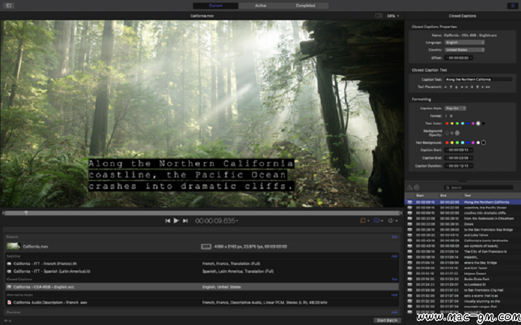Click the last Text Placement icon
Screen dimensions: 521x325
tap(488, 87)
